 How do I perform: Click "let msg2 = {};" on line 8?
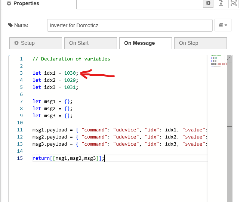coord(52,109)
